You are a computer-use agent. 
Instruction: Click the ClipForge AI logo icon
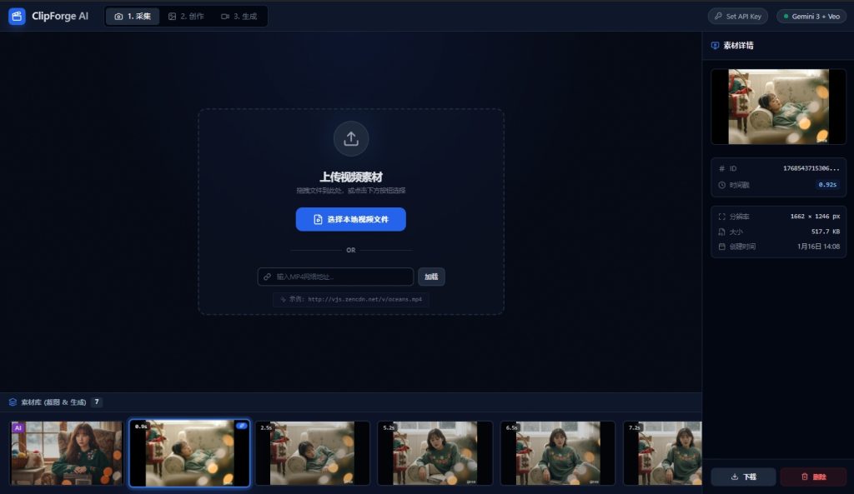tap(17, 16)
